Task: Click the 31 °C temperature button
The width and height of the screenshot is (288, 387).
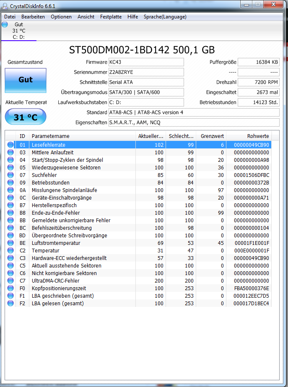Action: [x=26, y=117]
